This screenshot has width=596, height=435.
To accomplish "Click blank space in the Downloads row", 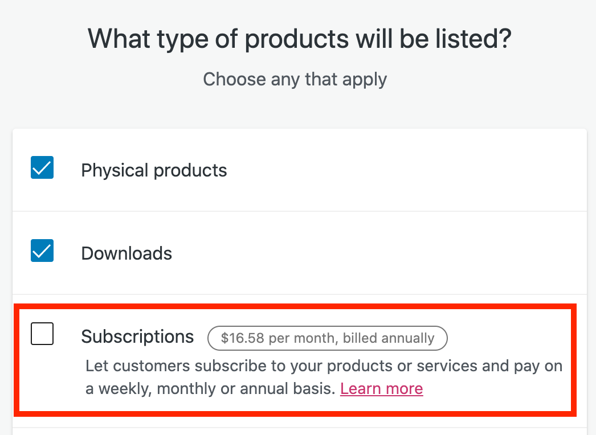I will click(370, 253).
